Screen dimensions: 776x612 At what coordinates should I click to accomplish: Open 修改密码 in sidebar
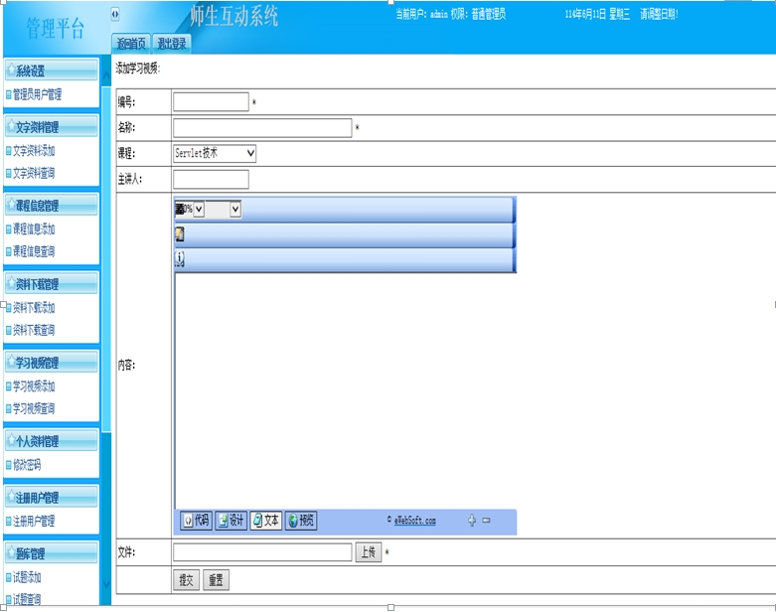click(27, 465)
